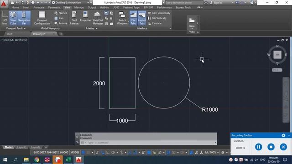Viewport: 292px width, 164px height.
Task: Click the Join viewports button
Action: (x=59, y=18)
